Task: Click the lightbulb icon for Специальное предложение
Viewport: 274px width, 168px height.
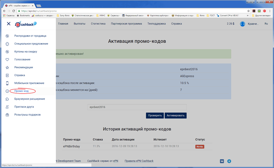Action: click(7, 44)
